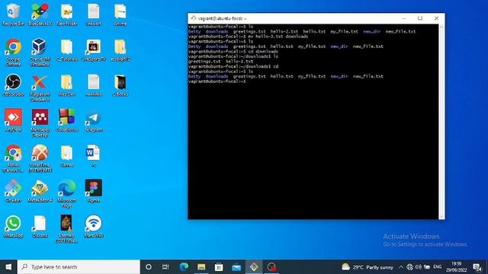488x274 pixels.
Task: Change ENG input language indicator
Action: pos(437,267)
